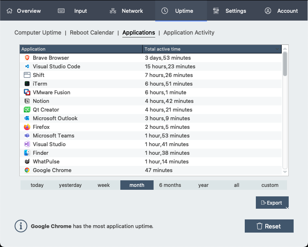
Task: Choose the '6 months' time range
Action: point(170,185)
